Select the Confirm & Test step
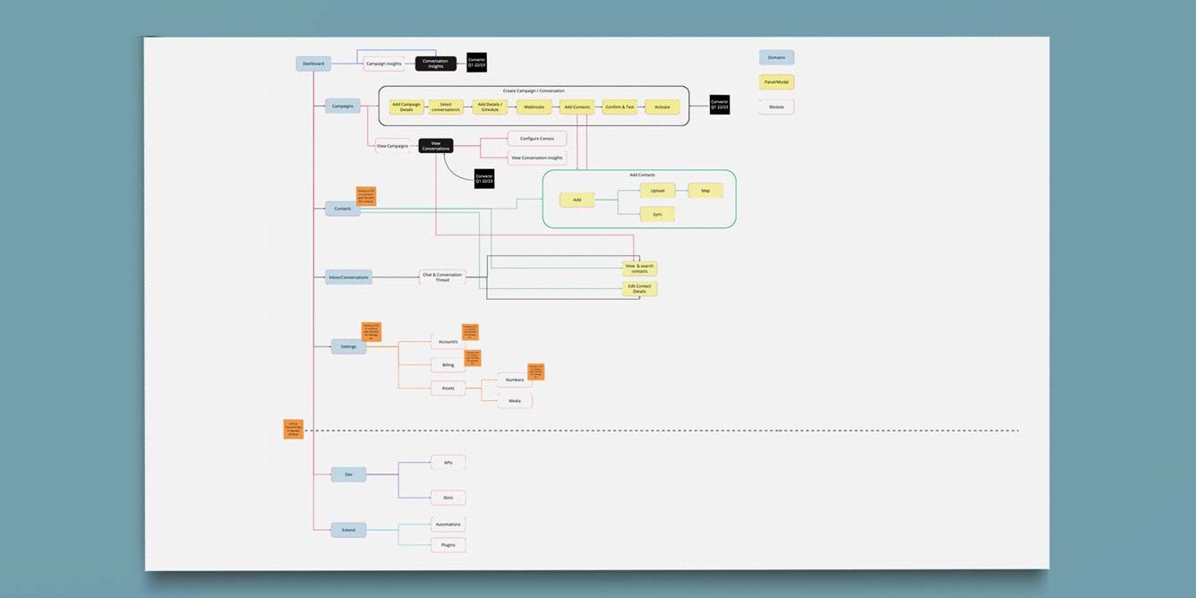1196x598 pixels. coord(619,107)
